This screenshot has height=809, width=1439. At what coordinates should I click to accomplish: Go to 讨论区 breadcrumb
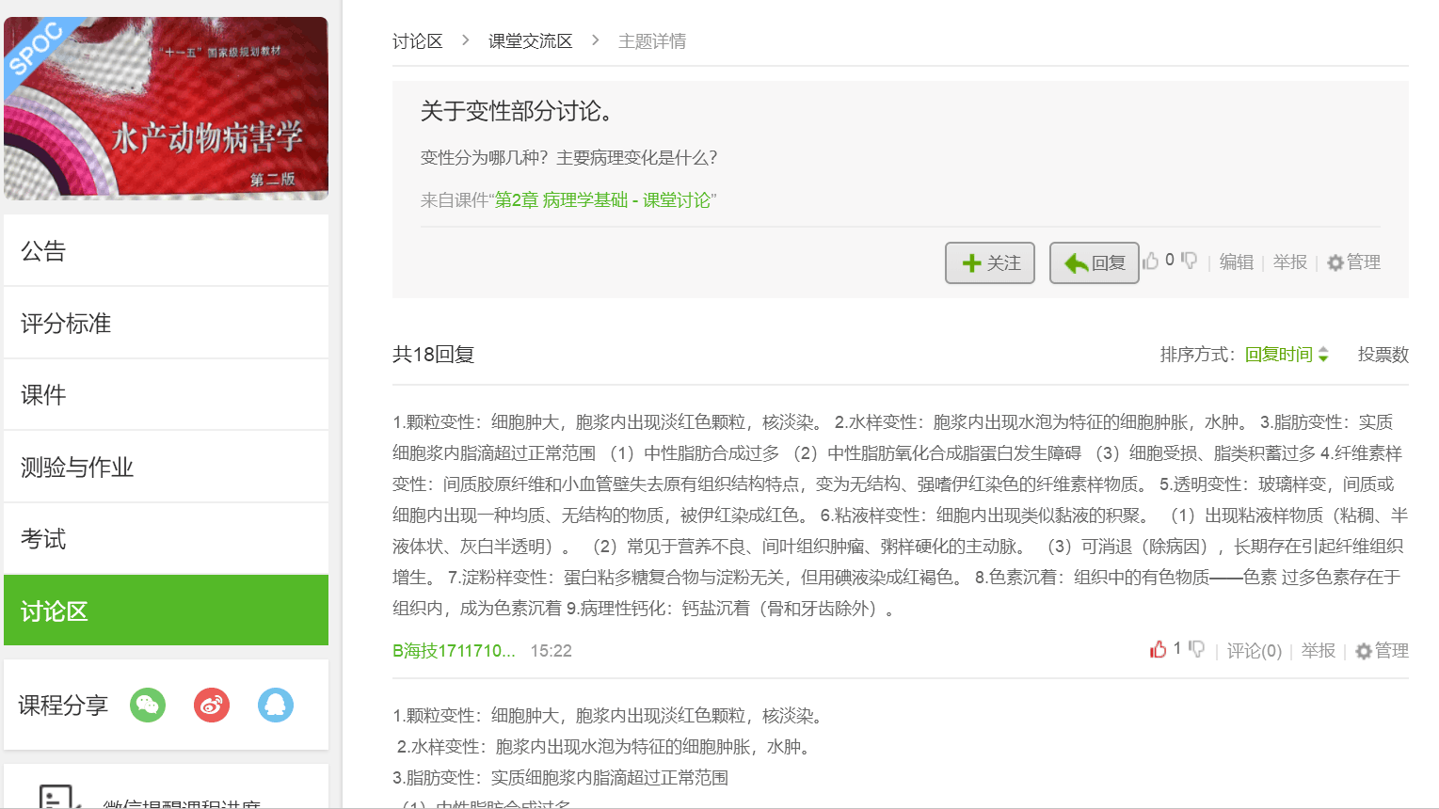coord(417,41)
